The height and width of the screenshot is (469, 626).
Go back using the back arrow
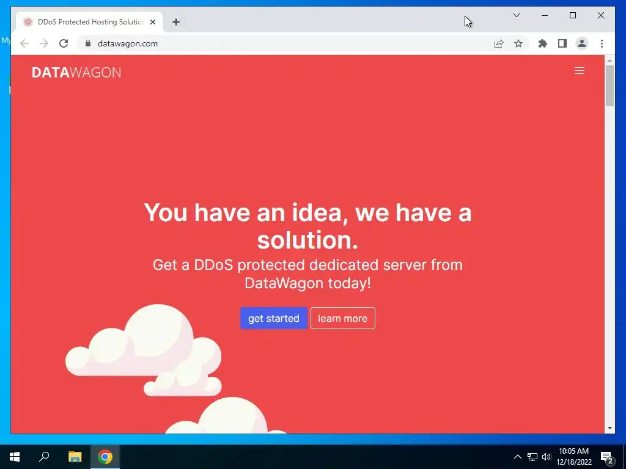coord(24,43)
